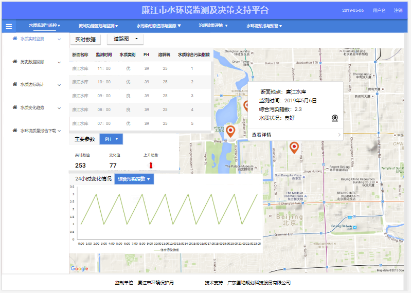The image size is (411, 293).
Task: Click the header date 2019-05-06
Action: (353, 10)
